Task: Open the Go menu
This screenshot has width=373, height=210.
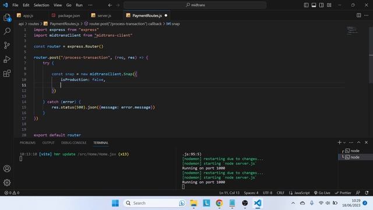Action: coord(69,5)
